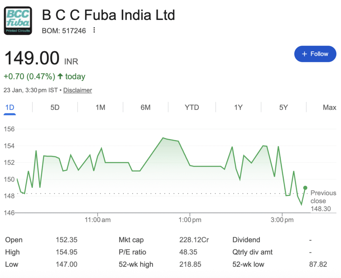Select the Max chart range
Screen dimensions: 341x278
329,107
